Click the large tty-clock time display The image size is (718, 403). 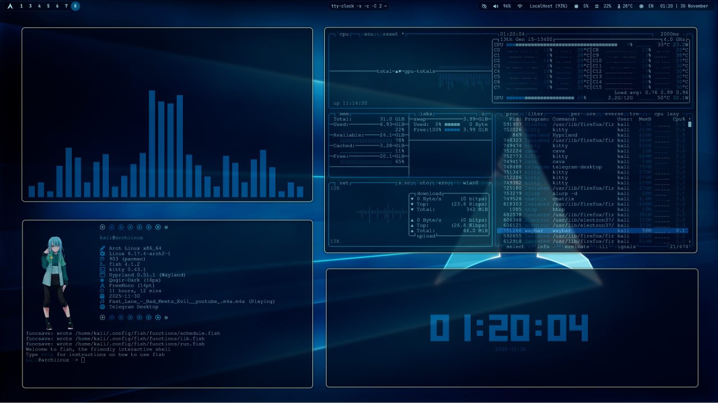click(509, 328)
